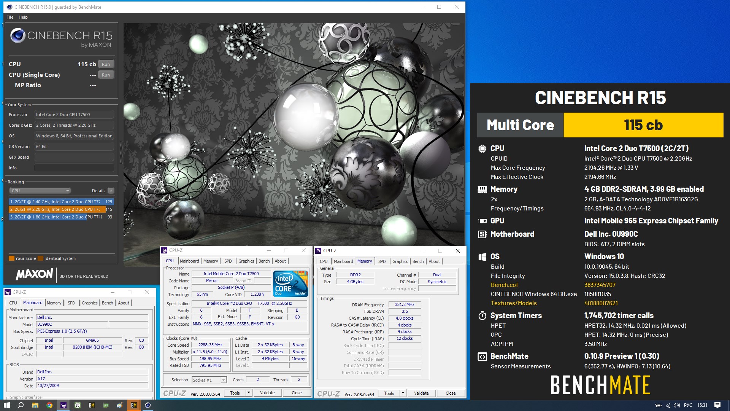Click the Intel Core 2 Duo badge
Viewport: 730px width, 411px height.
point(291,284)
